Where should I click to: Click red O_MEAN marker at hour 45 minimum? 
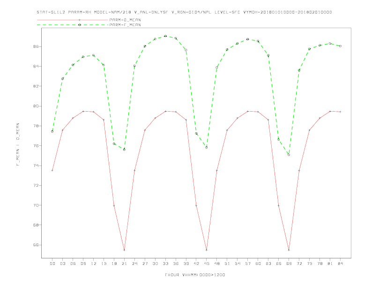click(x=207, y=250)
